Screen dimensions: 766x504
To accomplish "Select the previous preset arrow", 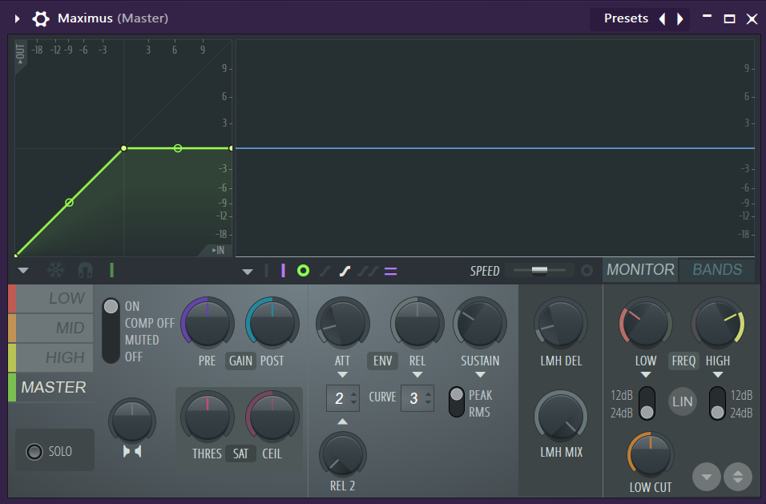I will (662, 19).
